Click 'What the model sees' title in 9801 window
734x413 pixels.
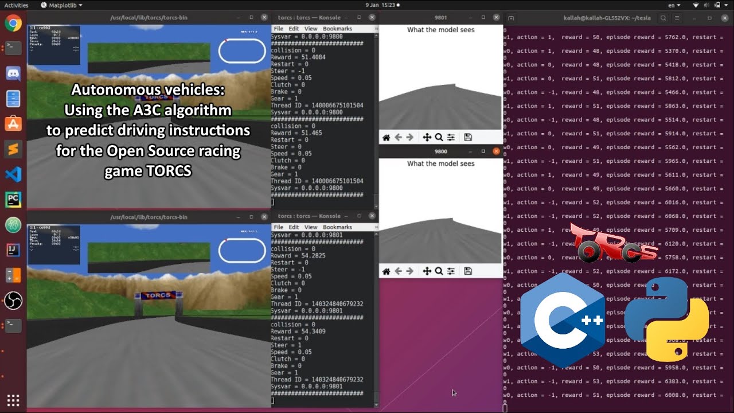coord(441,30)
